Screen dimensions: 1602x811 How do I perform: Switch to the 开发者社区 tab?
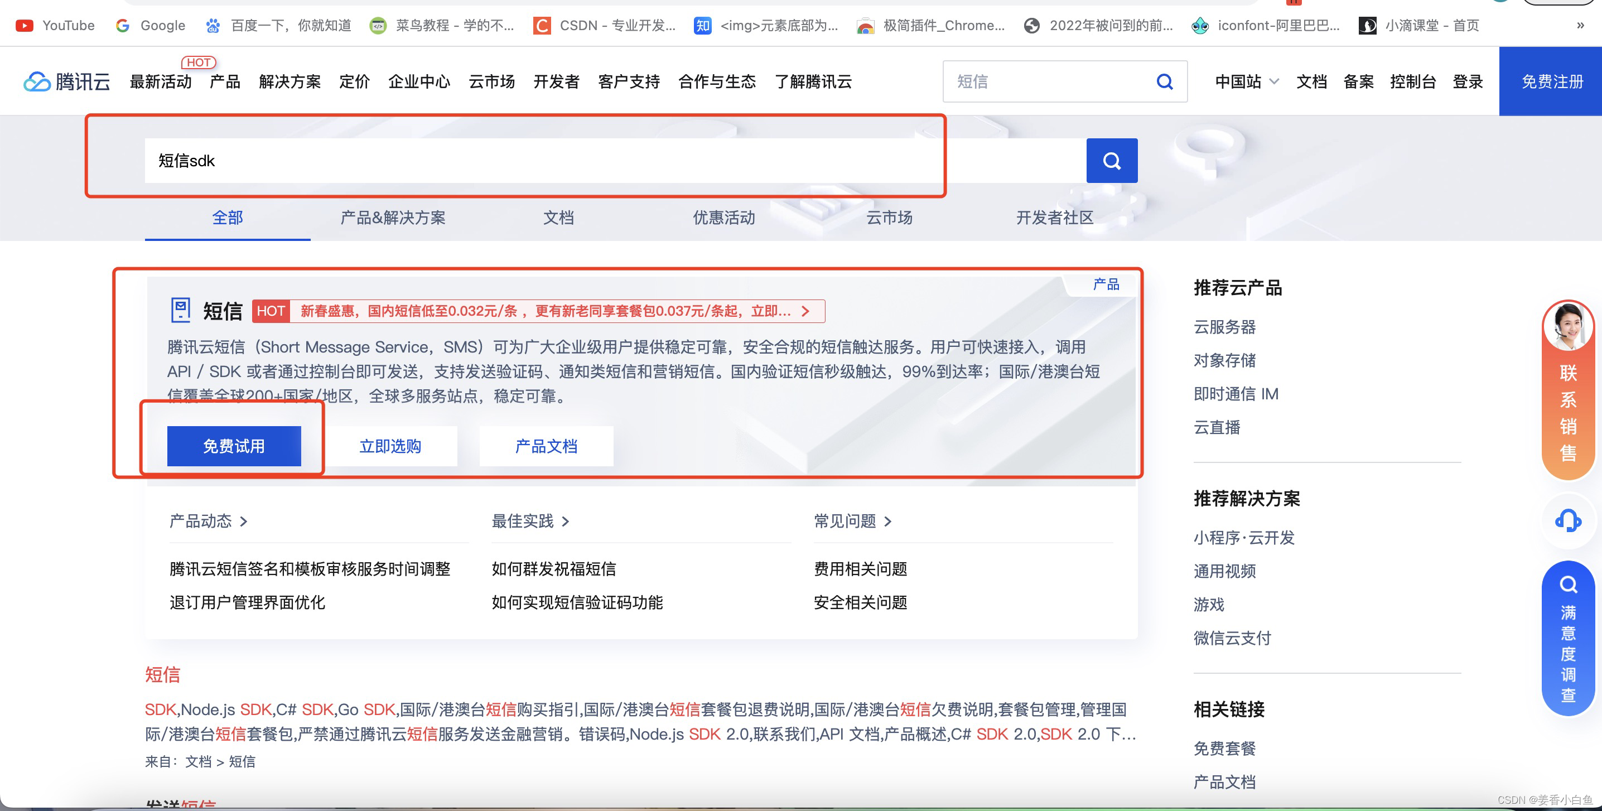click(1055, 218)
